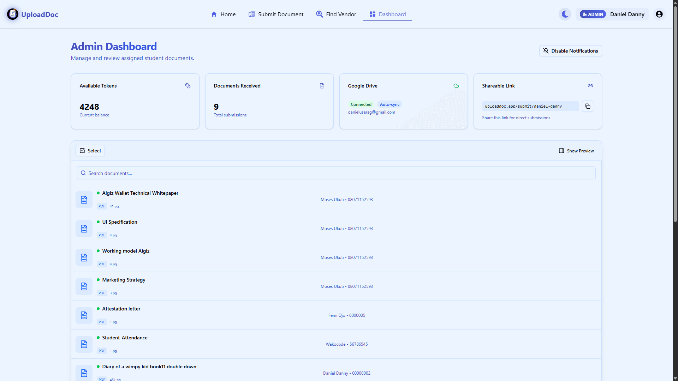Open Share this link for direct submissions
The width and height of the screenshot is (678, 381).
tap(516, 117)
